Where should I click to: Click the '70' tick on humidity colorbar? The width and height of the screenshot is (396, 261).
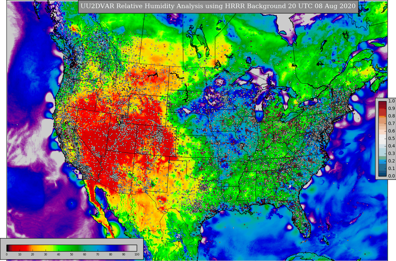pos(98,254)
